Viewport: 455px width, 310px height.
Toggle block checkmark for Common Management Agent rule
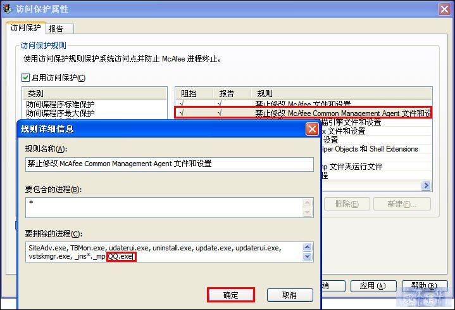[182, 113]
